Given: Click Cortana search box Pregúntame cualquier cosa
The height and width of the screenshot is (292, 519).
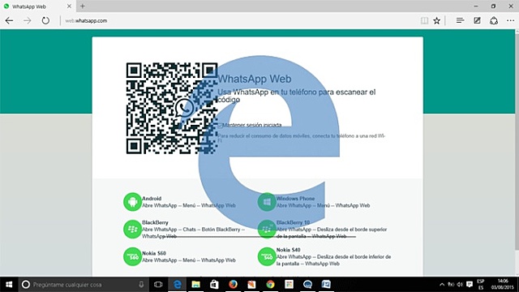Looking at the screenshot, I should pos(83,285).
